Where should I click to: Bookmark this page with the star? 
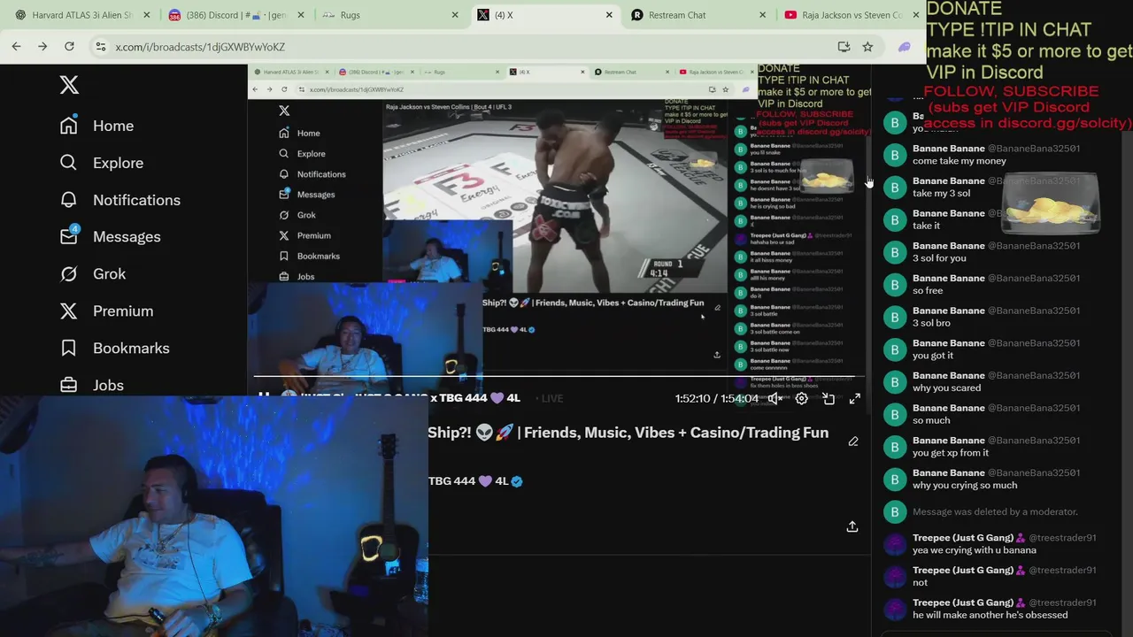(x=867, y=47)
